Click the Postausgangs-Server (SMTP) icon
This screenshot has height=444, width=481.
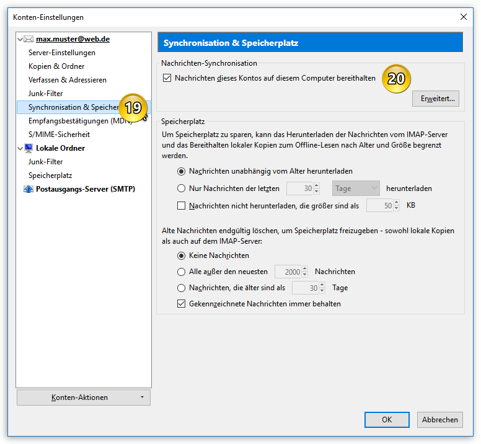[x=29, y=189]
